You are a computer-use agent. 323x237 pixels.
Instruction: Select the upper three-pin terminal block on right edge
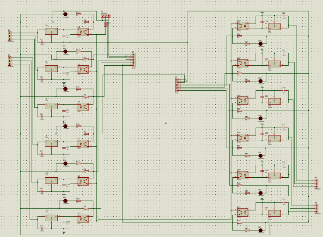[x=317, y=184]
